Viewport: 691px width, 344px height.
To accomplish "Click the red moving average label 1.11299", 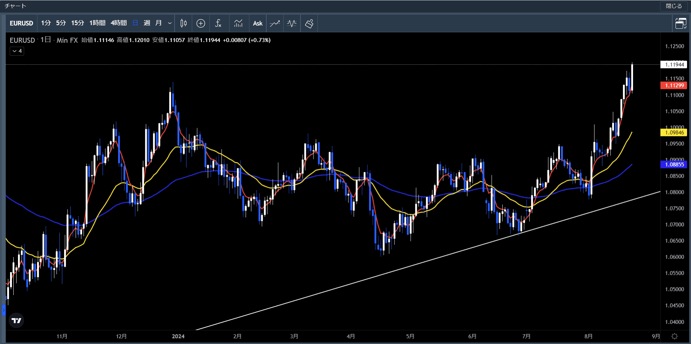I will coord(674,85).
